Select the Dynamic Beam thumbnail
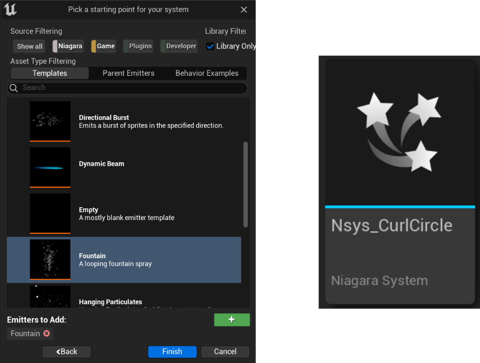 (x=50, y=167)
